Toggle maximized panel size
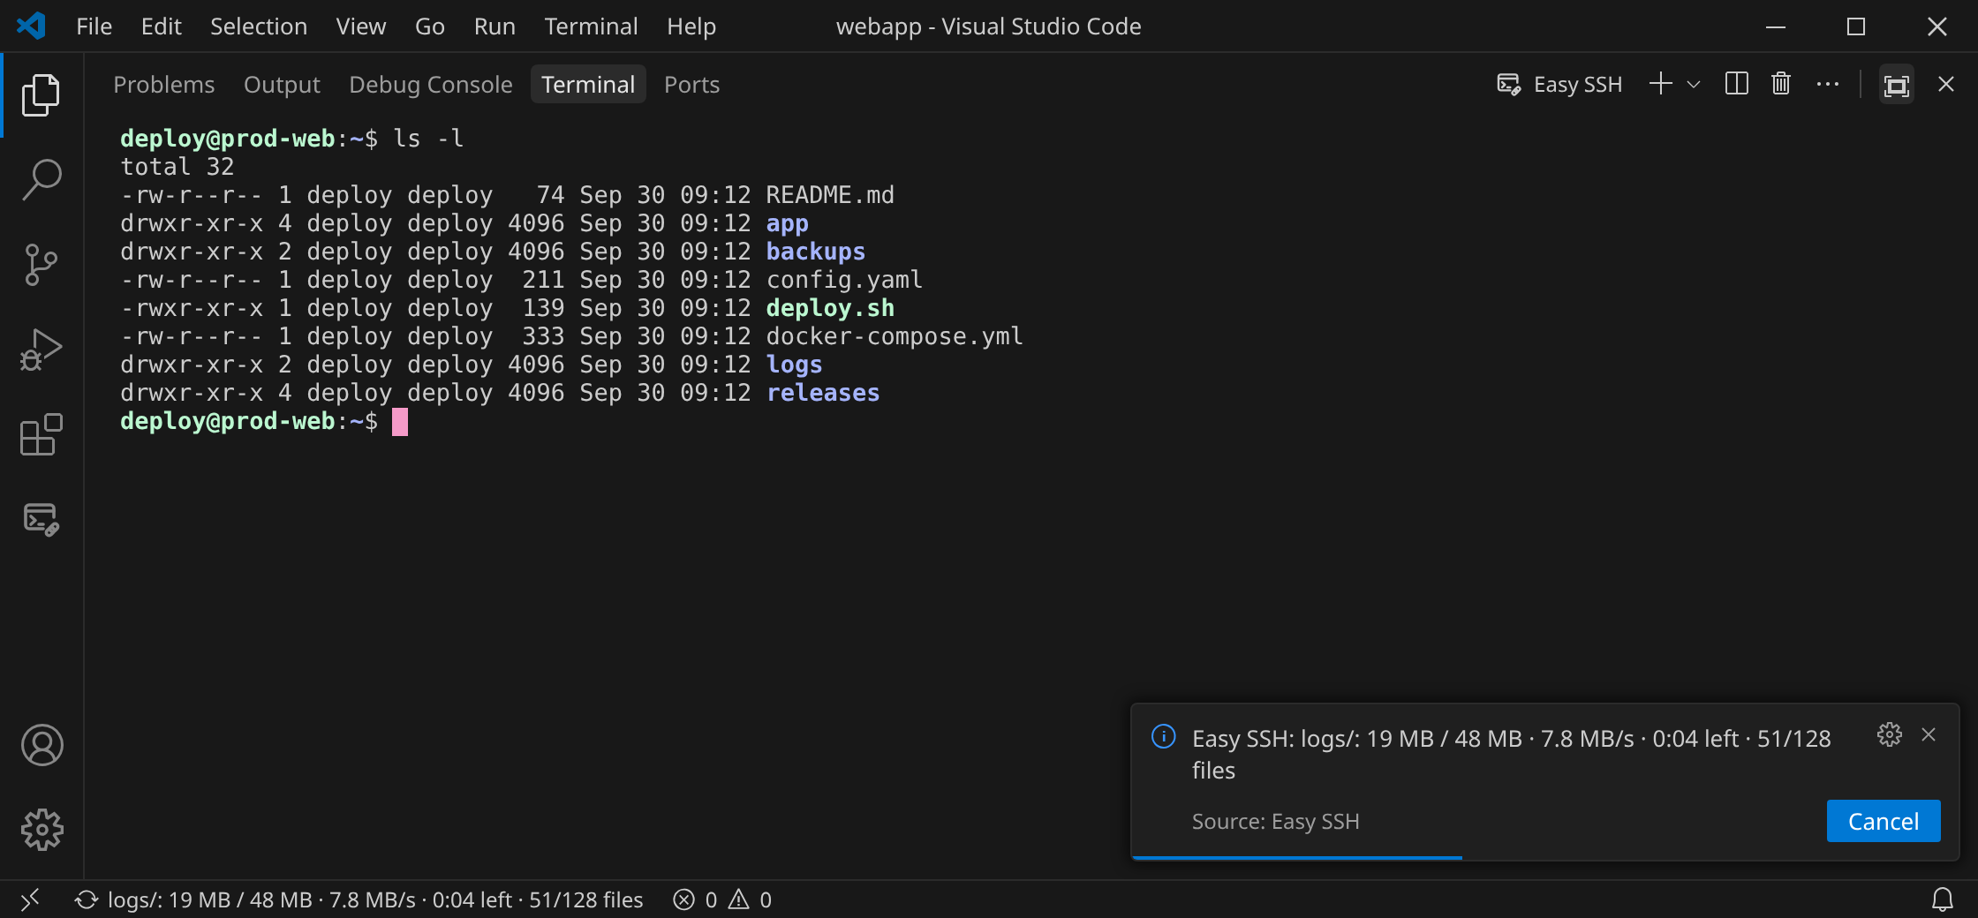 (1896, 85)
